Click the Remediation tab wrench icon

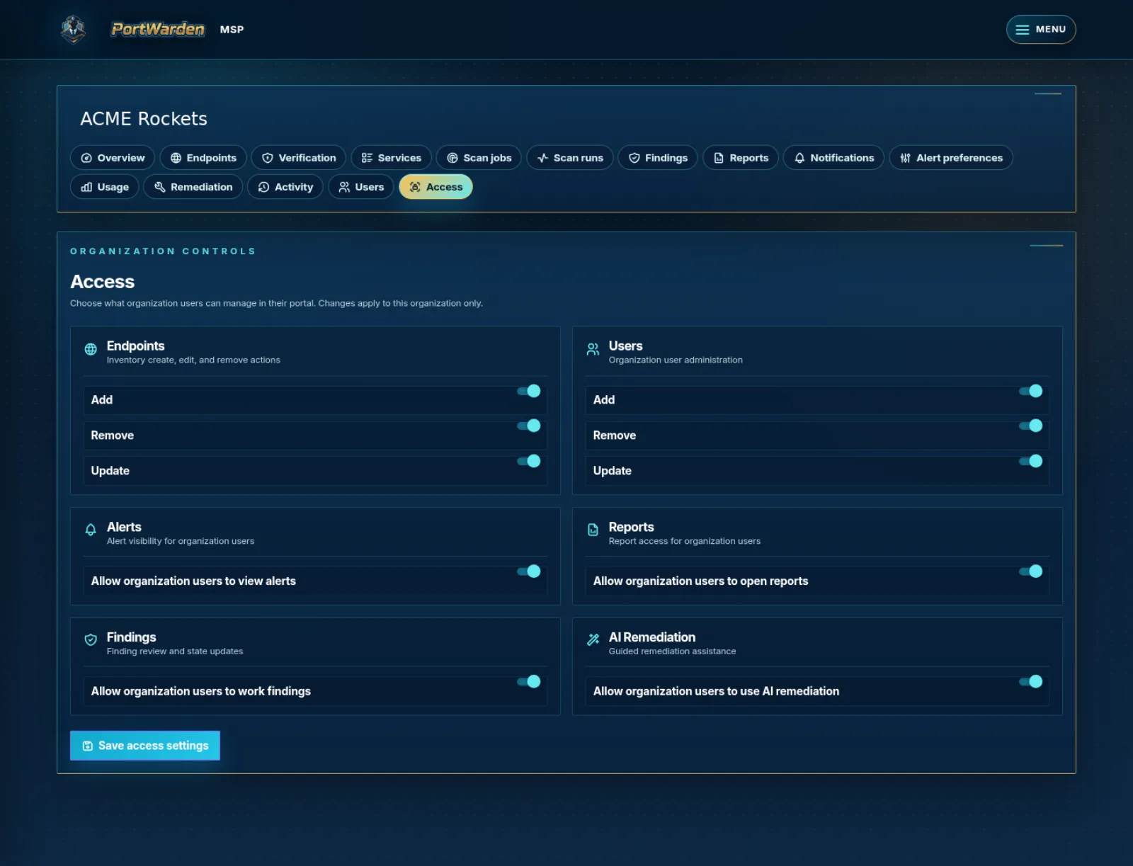click(x=159, y=187)
